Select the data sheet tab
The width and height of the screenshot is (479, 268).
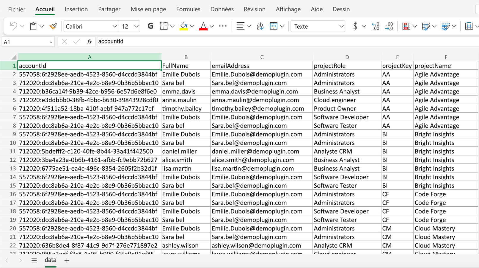pos(51,260)
